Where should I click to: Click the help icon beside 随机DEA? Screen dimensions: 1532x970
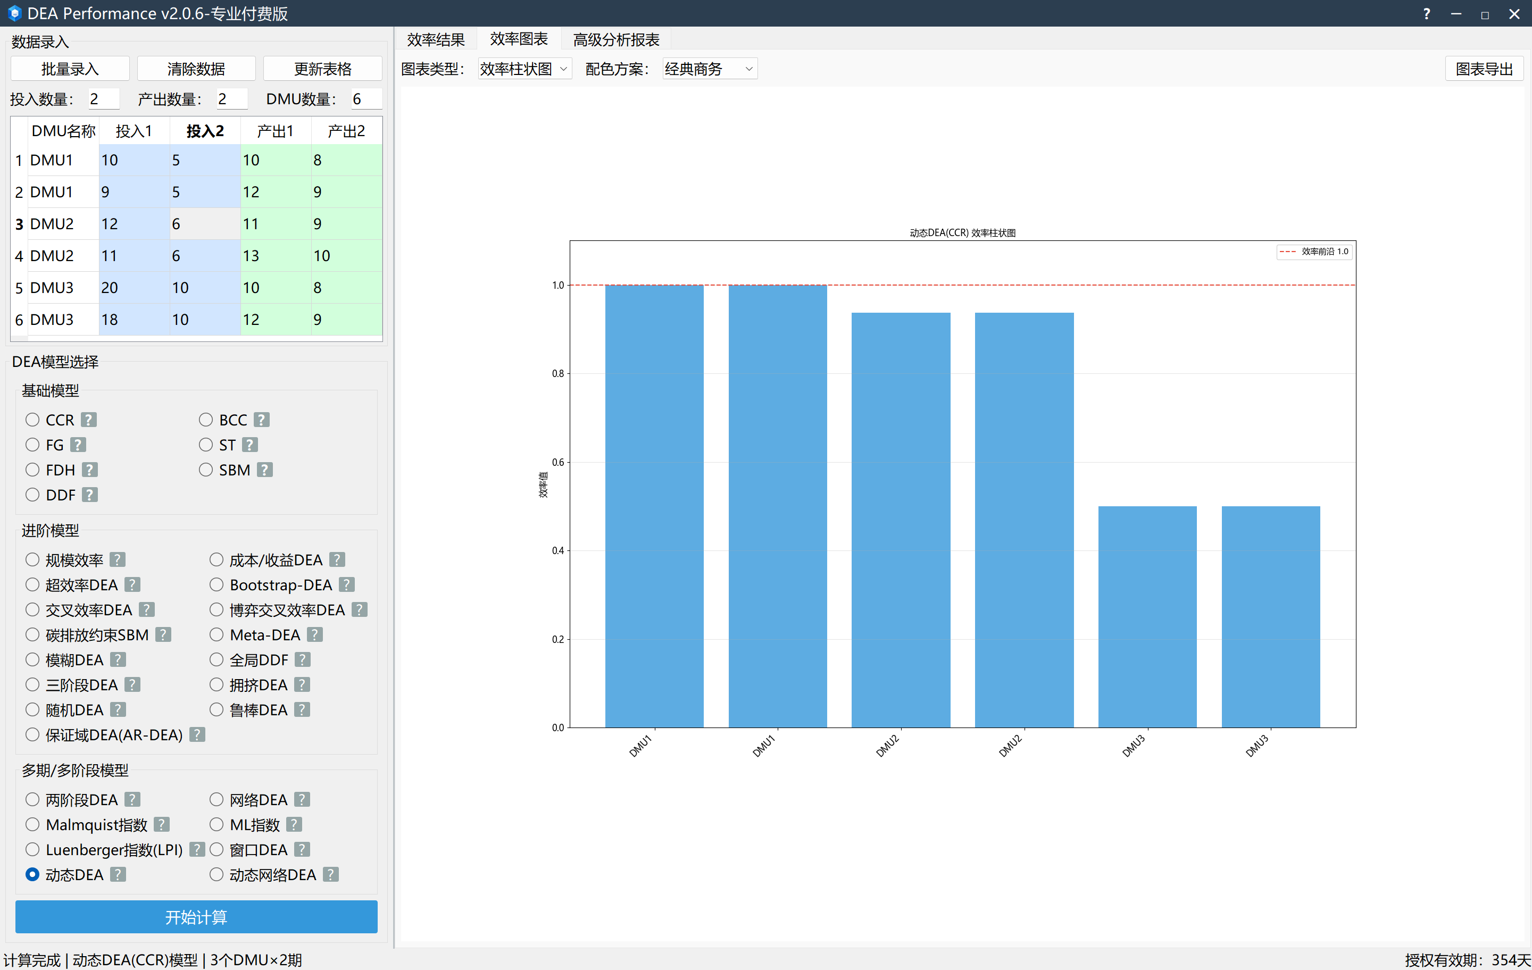click(x=118, y=710)
